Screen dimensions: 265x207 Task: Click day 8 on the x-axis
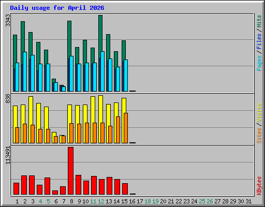pos(71,201)
